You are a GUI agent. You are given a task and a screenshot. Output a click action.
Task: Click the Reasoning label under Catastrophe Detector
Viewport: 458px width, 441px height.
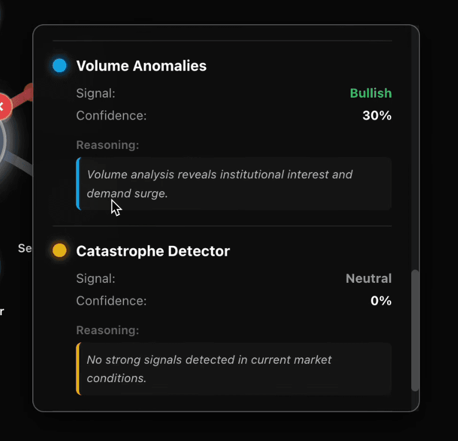point(107,330)
